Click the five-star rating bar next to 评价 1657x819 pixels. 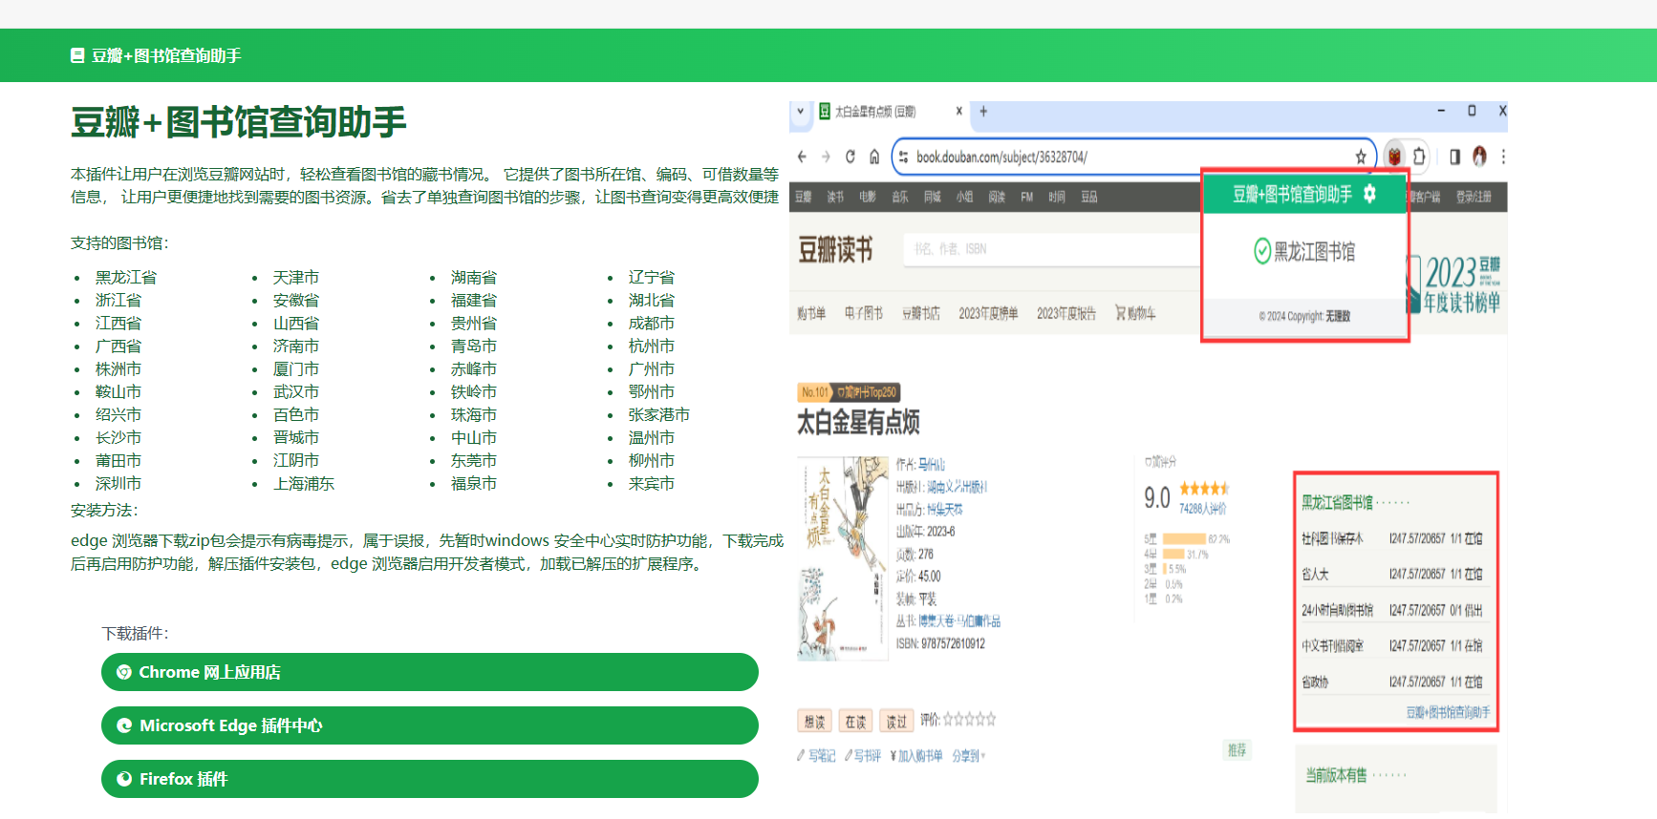(969, 720)
